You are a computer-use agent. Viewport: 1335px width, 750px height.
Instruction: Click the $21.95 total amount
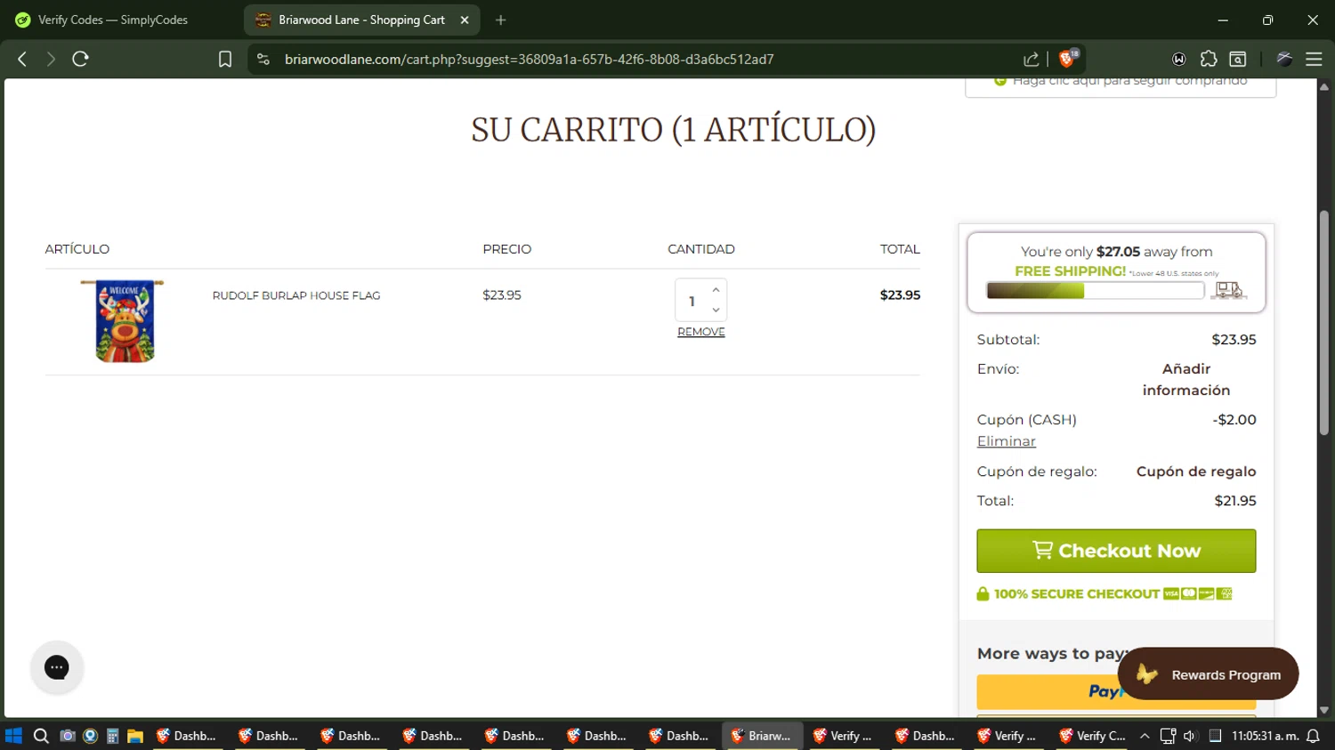(1235, 501)
